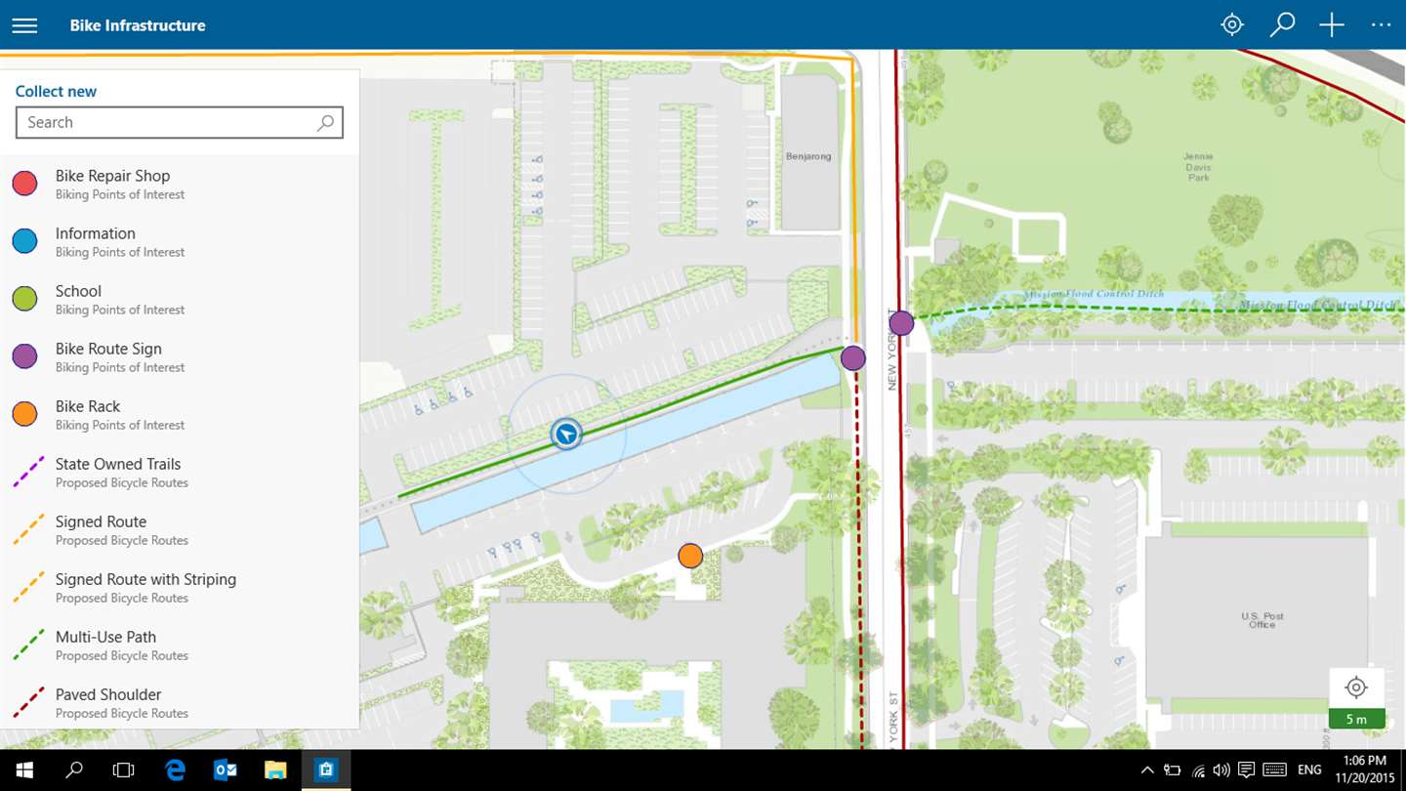
Task: Select Bike Repair Shop feature type
Action: (x=180, y=184)
